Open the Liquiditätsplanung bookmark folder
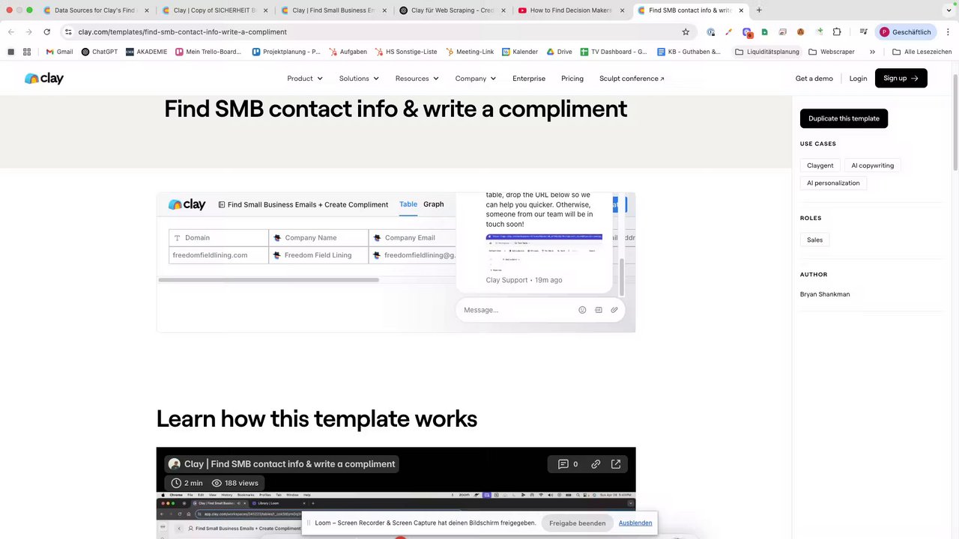959x539 pixels. point(766,52)
